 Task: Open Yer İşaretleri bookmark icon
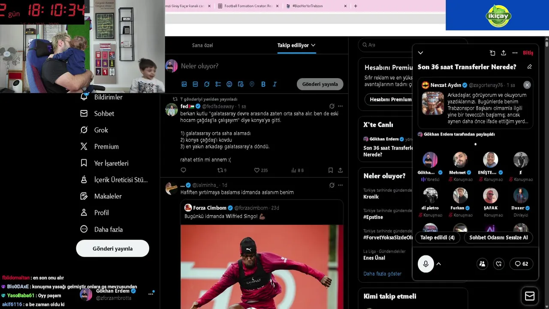[84, 163]
